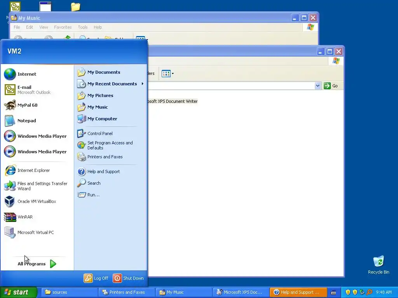
Task: Switch to Printers and Faxes taskbar button
Action: (x=126, y=292)
